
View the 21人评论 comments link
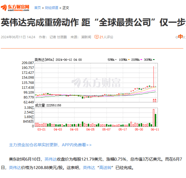pos(106,37)
